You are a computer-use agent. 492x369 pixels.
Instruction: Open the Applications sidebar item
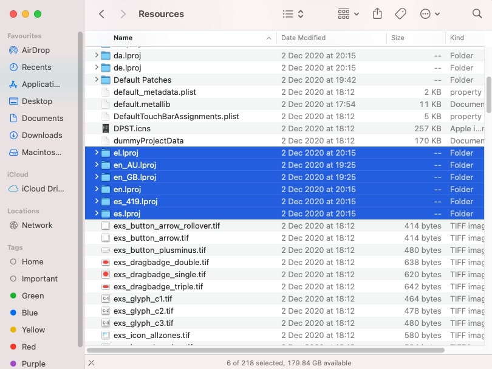pos(35,84)
